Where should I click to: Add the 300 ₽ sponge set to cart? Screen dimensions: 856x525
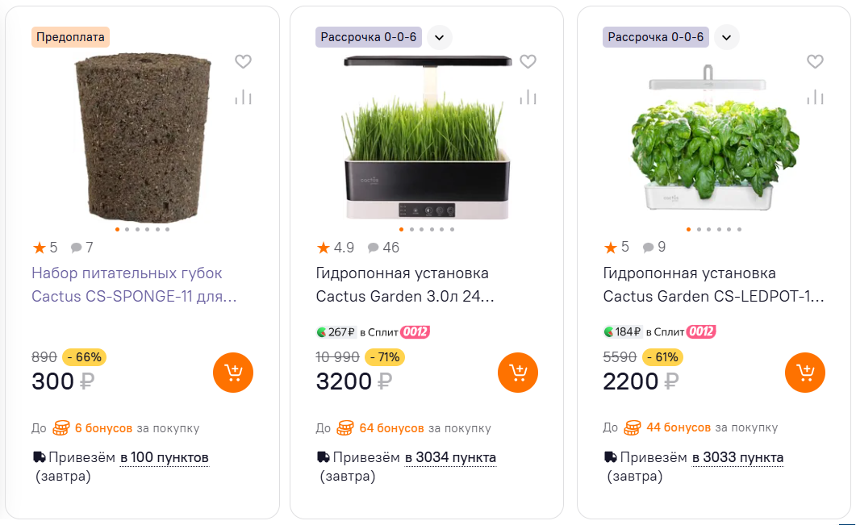233,373
